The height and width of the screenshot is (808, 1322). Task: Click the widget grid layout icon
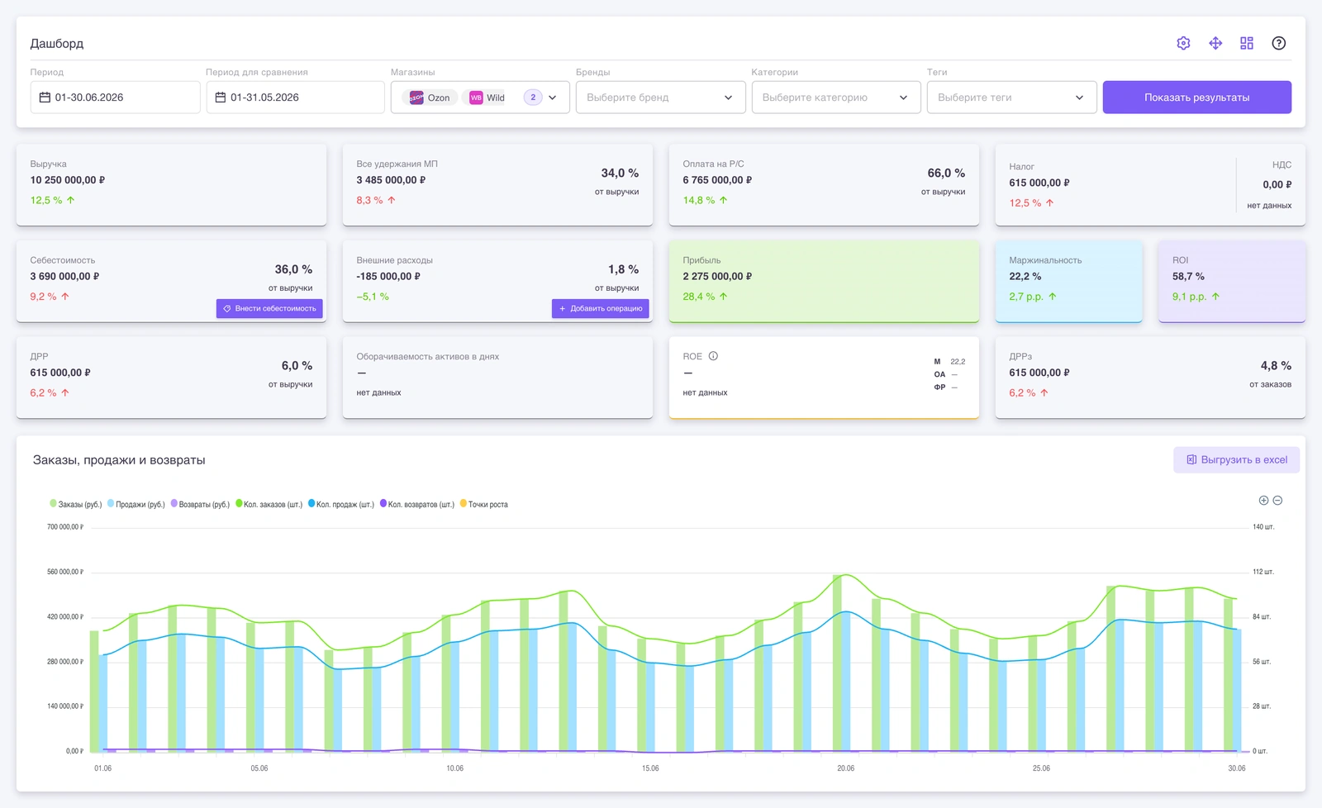[1247, 43]
